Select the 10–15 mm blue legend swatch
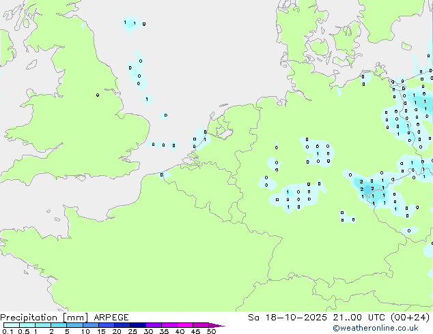This screenshot has width=433, height=334. pos(92,326)
